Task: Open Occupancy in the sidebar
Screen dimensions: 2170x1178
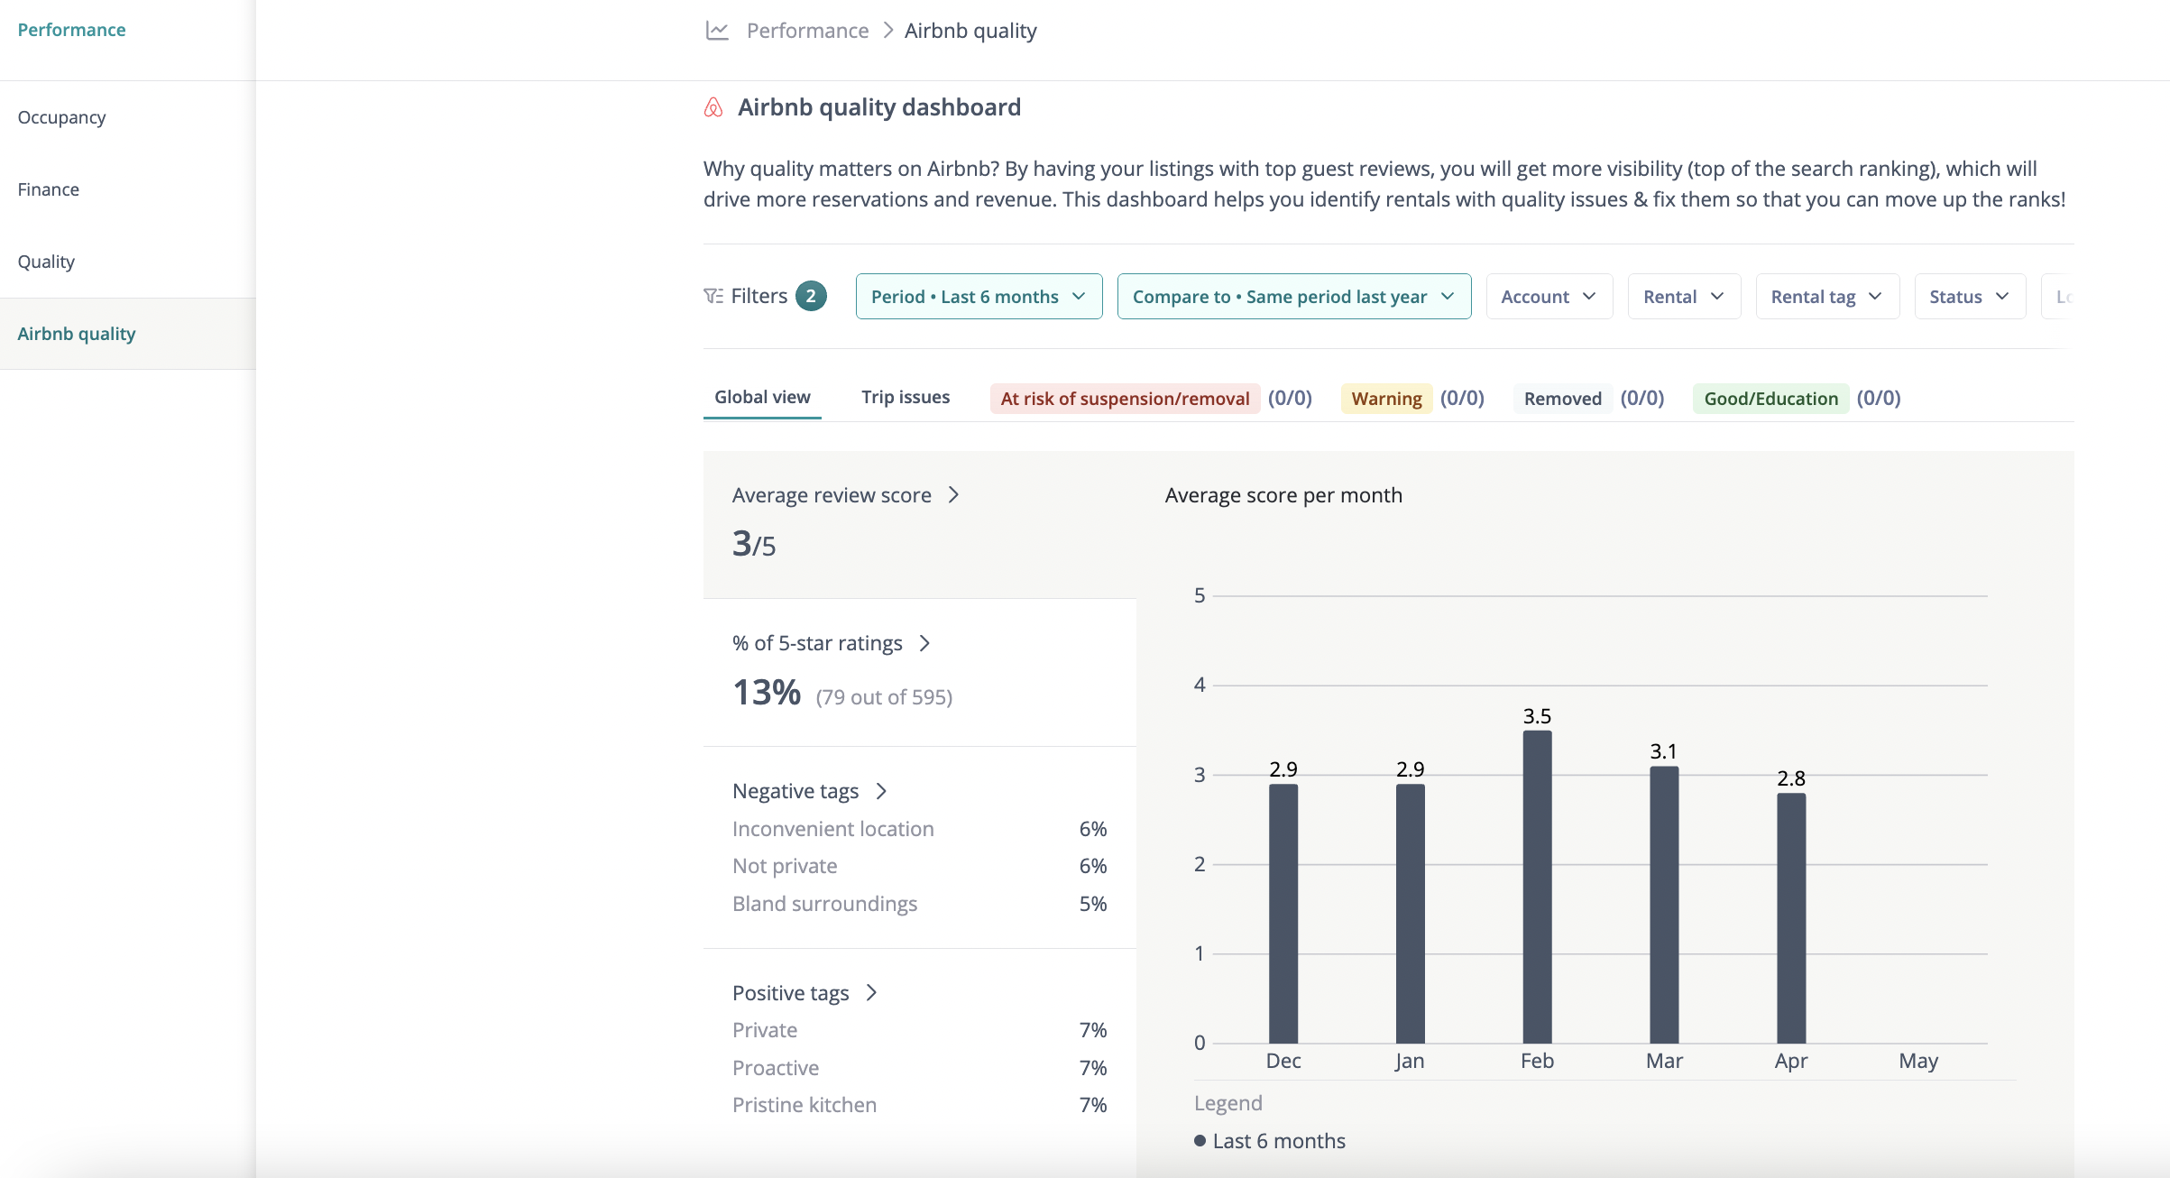Action: (128, 117)
